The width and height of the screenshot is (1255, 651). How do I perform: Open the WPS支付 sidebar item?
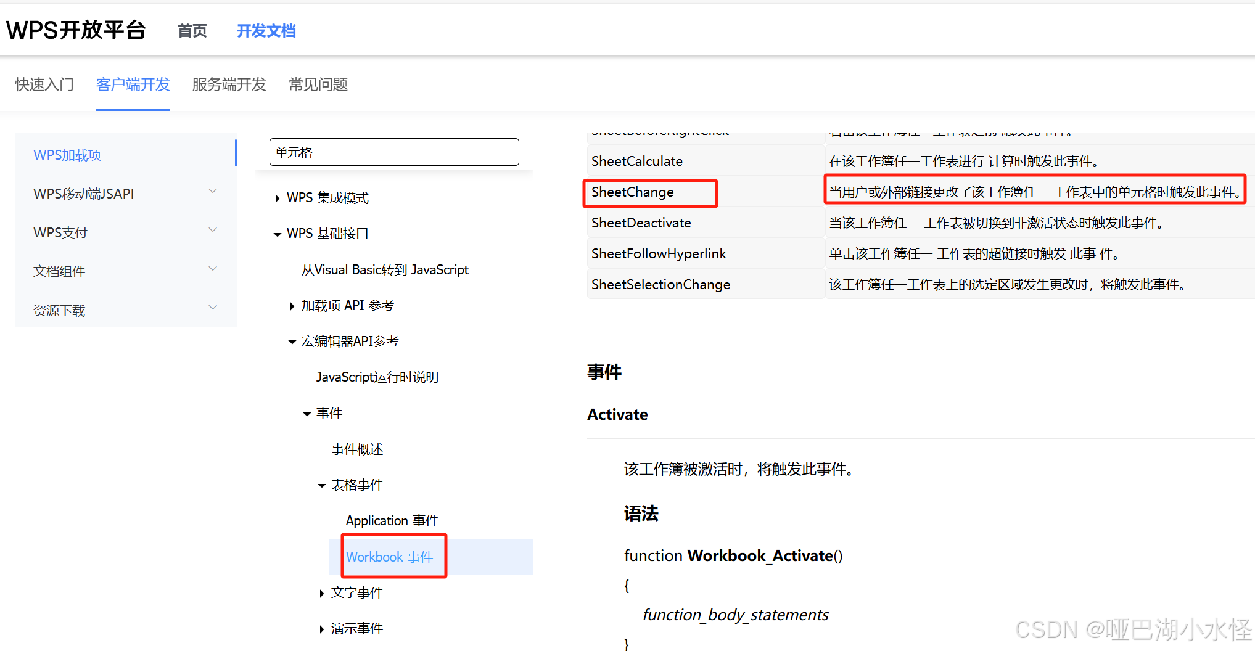coord(60,232)
